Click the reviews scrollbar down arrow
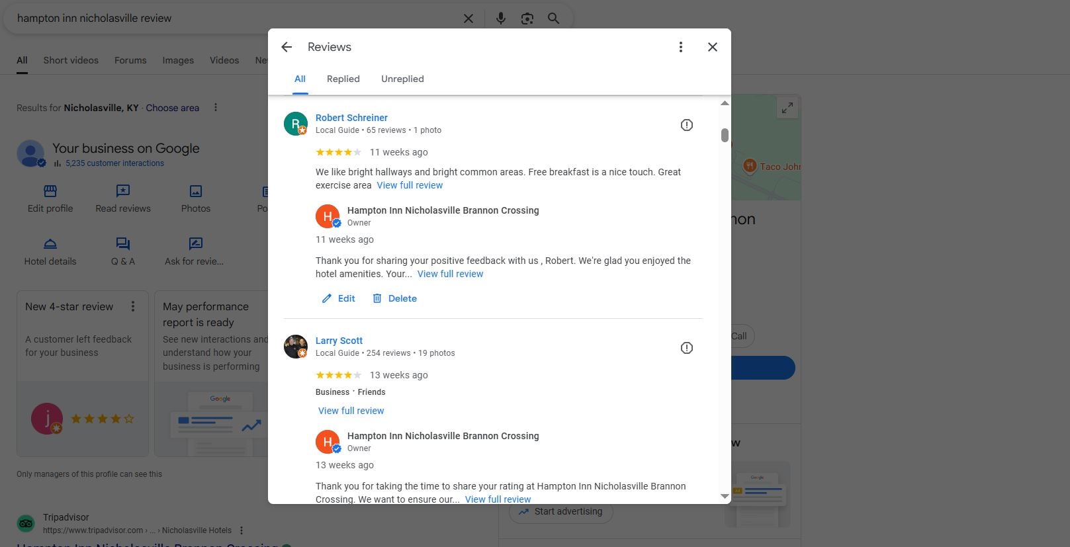Viewport: 1070px width, 547px height. coord(725,496)
